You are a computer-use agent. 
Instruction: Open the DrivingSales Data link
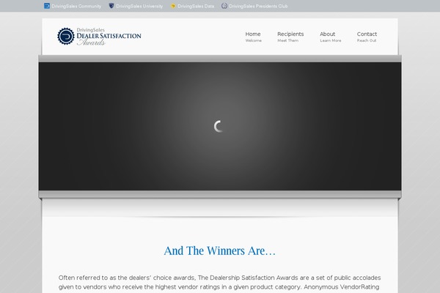pos(196,6)
